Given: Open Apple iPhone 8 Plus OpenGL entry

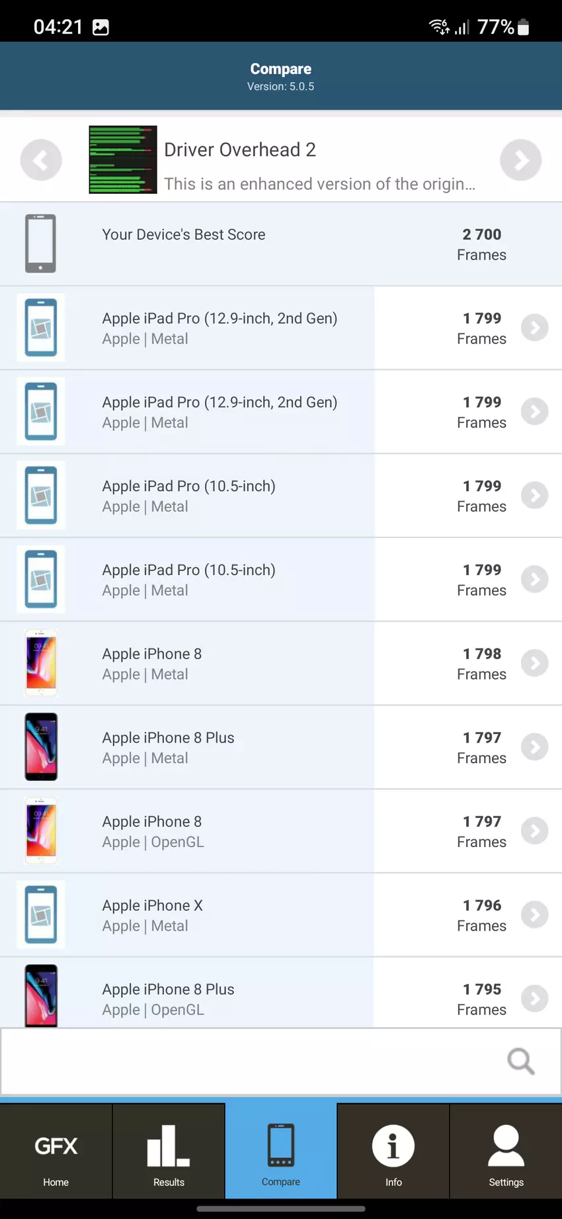Looking at the screenshot, I should pos(169,998).
